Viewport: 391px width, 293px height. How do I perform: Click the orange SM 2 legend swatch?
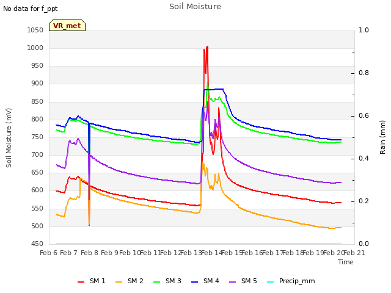(x=119, y=282)
